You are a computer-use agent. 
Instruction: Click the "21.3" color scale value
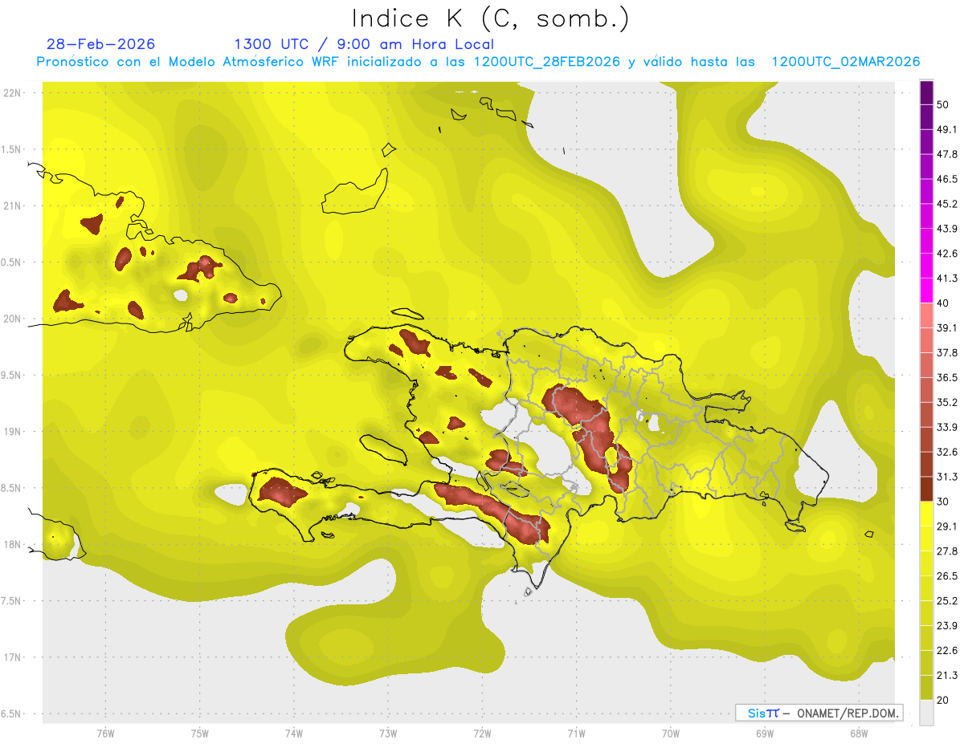coord(948,675)
